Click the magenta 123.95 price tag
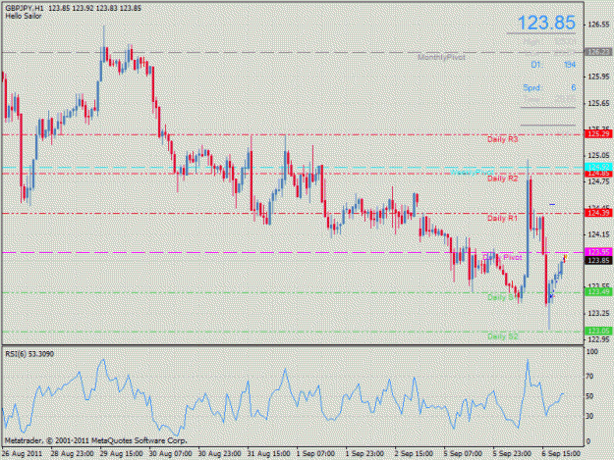The width and height of the screenshot is (614, 460). pos(598,252)
